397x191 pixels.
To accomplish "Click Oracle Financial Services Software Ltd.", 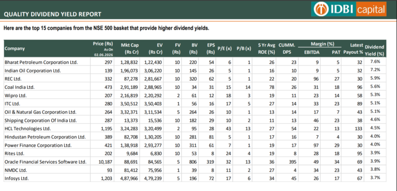I will (x=45, y=162).
